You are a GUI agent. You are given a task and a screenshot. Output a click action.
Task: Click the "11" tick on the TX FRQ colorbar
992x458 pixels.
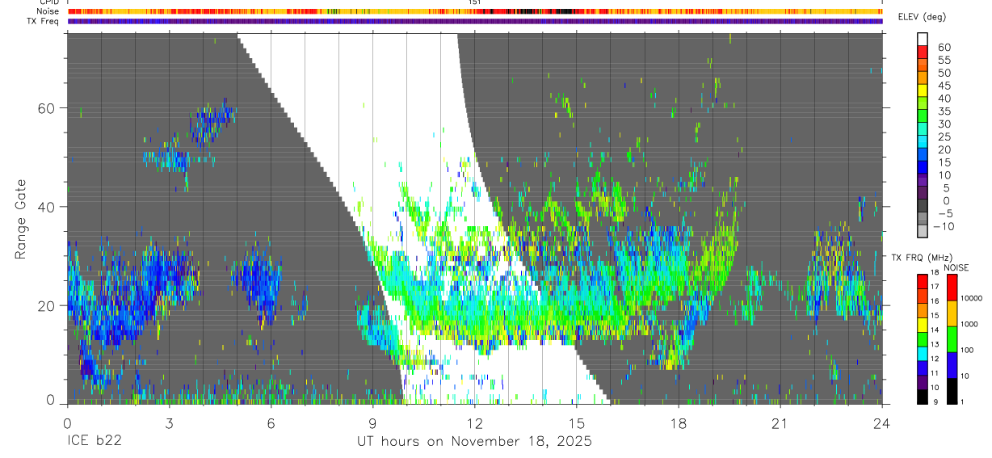936,373
